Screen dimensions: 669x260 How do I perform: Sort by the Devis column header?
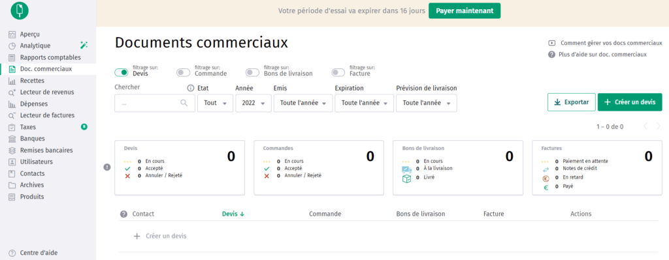[x=233, y=214]
